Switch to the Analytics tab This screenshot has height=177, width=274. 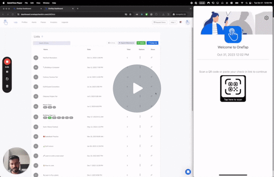(54, 22)
